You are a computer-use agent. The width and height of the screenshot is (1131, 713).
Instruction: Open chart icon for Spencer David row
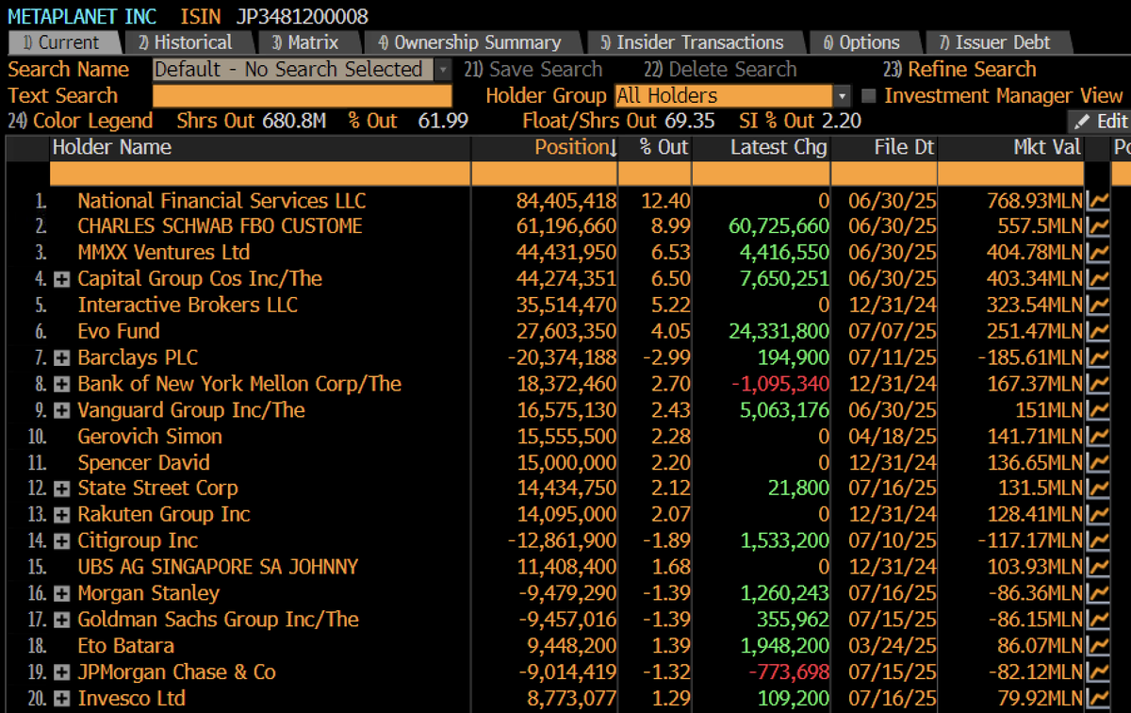tap(1097, 463)
